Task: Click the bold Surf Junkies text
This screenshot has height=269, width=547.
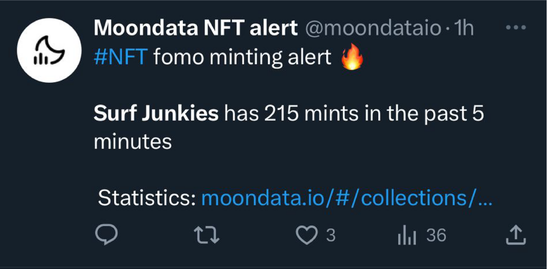Action: pos(156,114)
